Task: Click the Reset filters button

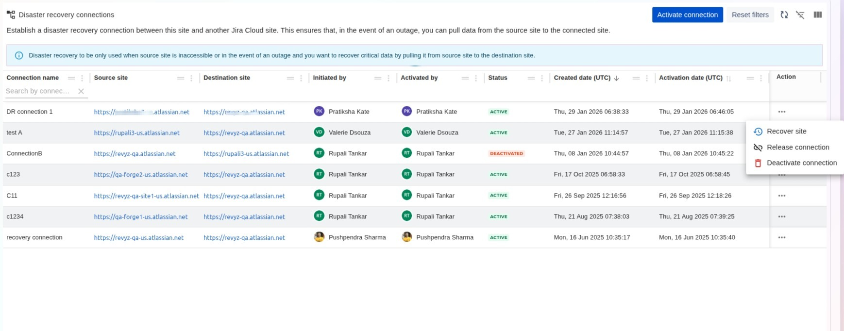Action: pos(750,15)
